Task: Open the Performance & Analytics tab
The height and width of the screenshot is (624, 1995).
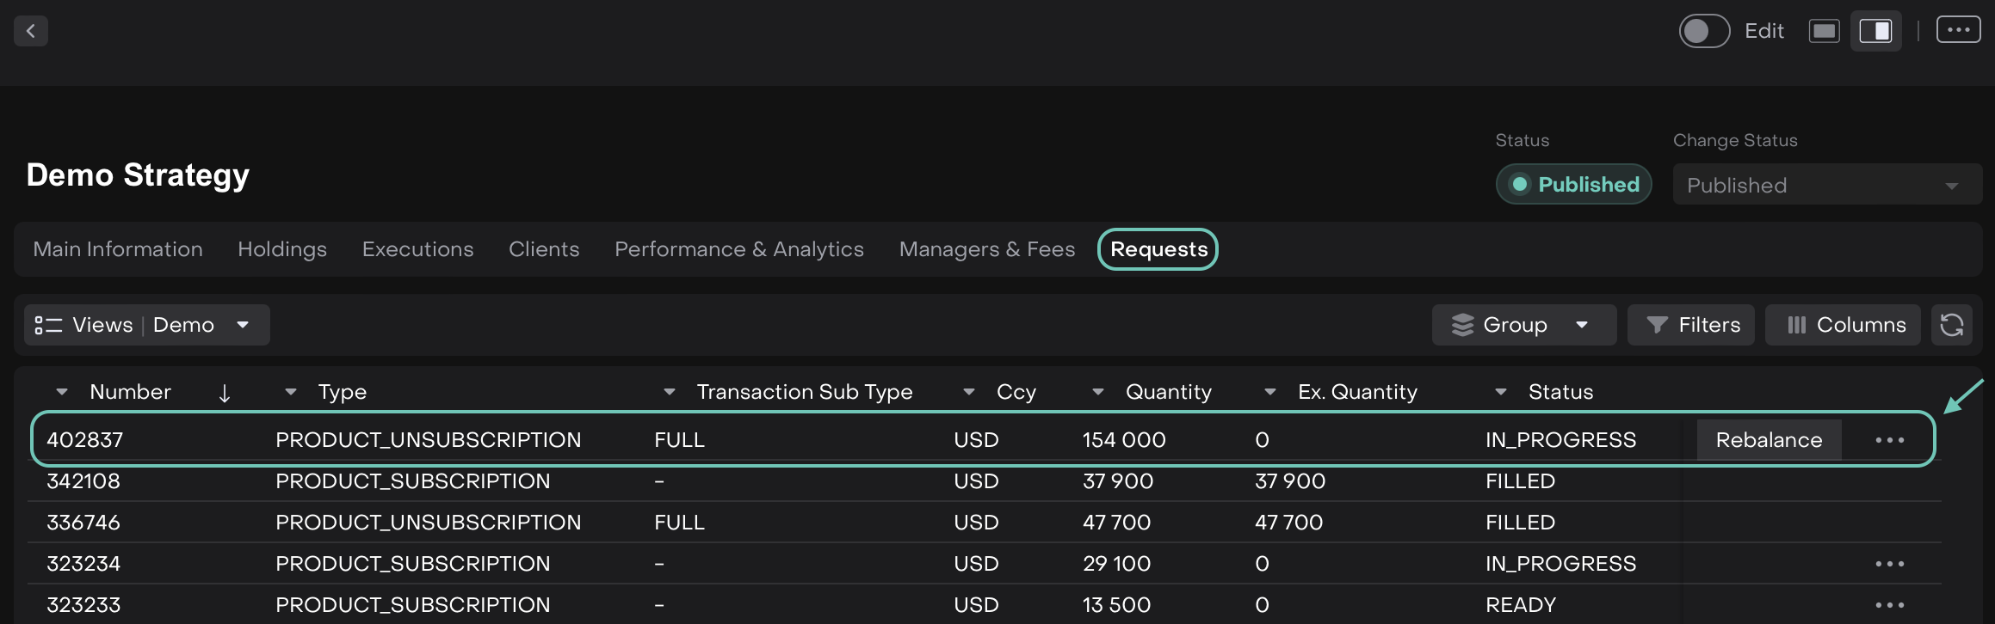Action: [x=738, y=249]
